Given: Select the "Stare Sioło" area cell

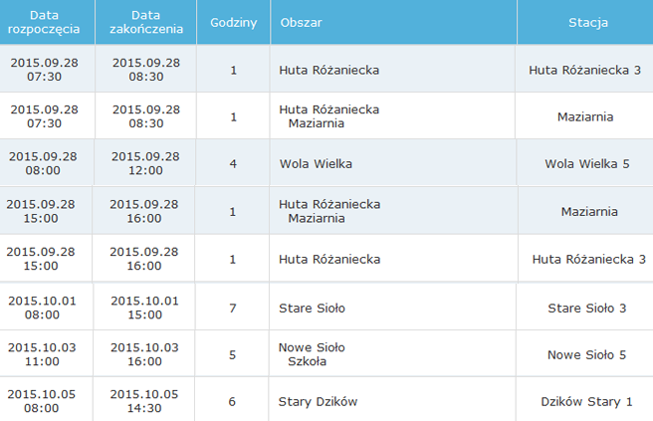Looking at the screenshot, I should 313,308.
